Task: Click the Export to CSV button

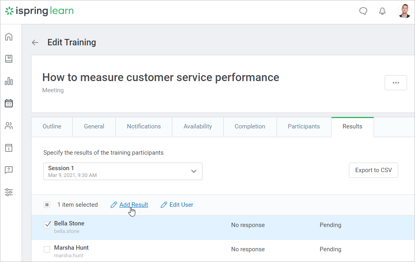Action: [x=373, y=170]
